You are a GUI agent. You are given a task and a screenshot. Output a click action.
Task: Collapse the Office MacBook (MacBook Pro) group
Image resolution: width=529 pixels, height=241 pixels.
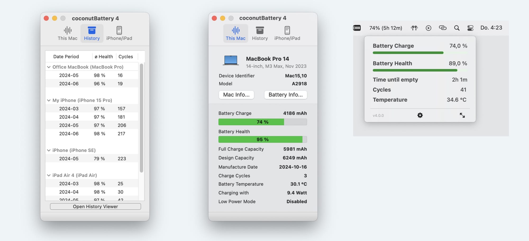point(49,67)
